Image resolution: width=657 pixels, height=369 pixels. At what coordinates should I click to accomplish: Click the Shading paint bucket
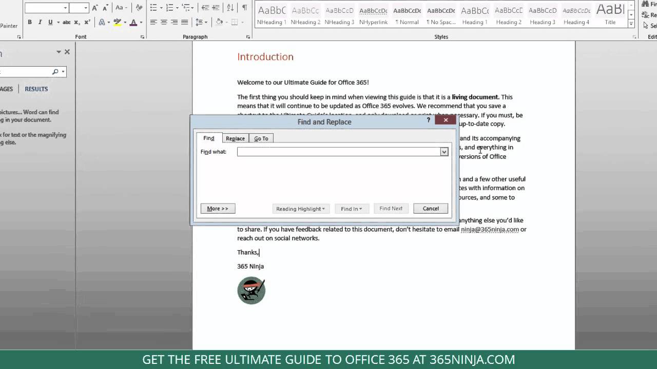coord(219,22)
